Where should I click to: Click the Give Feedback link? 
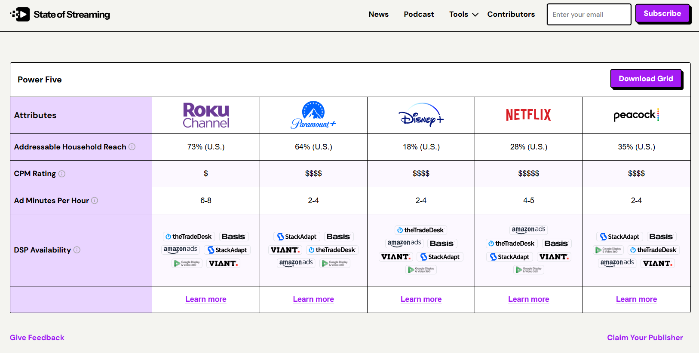point(37,338)
